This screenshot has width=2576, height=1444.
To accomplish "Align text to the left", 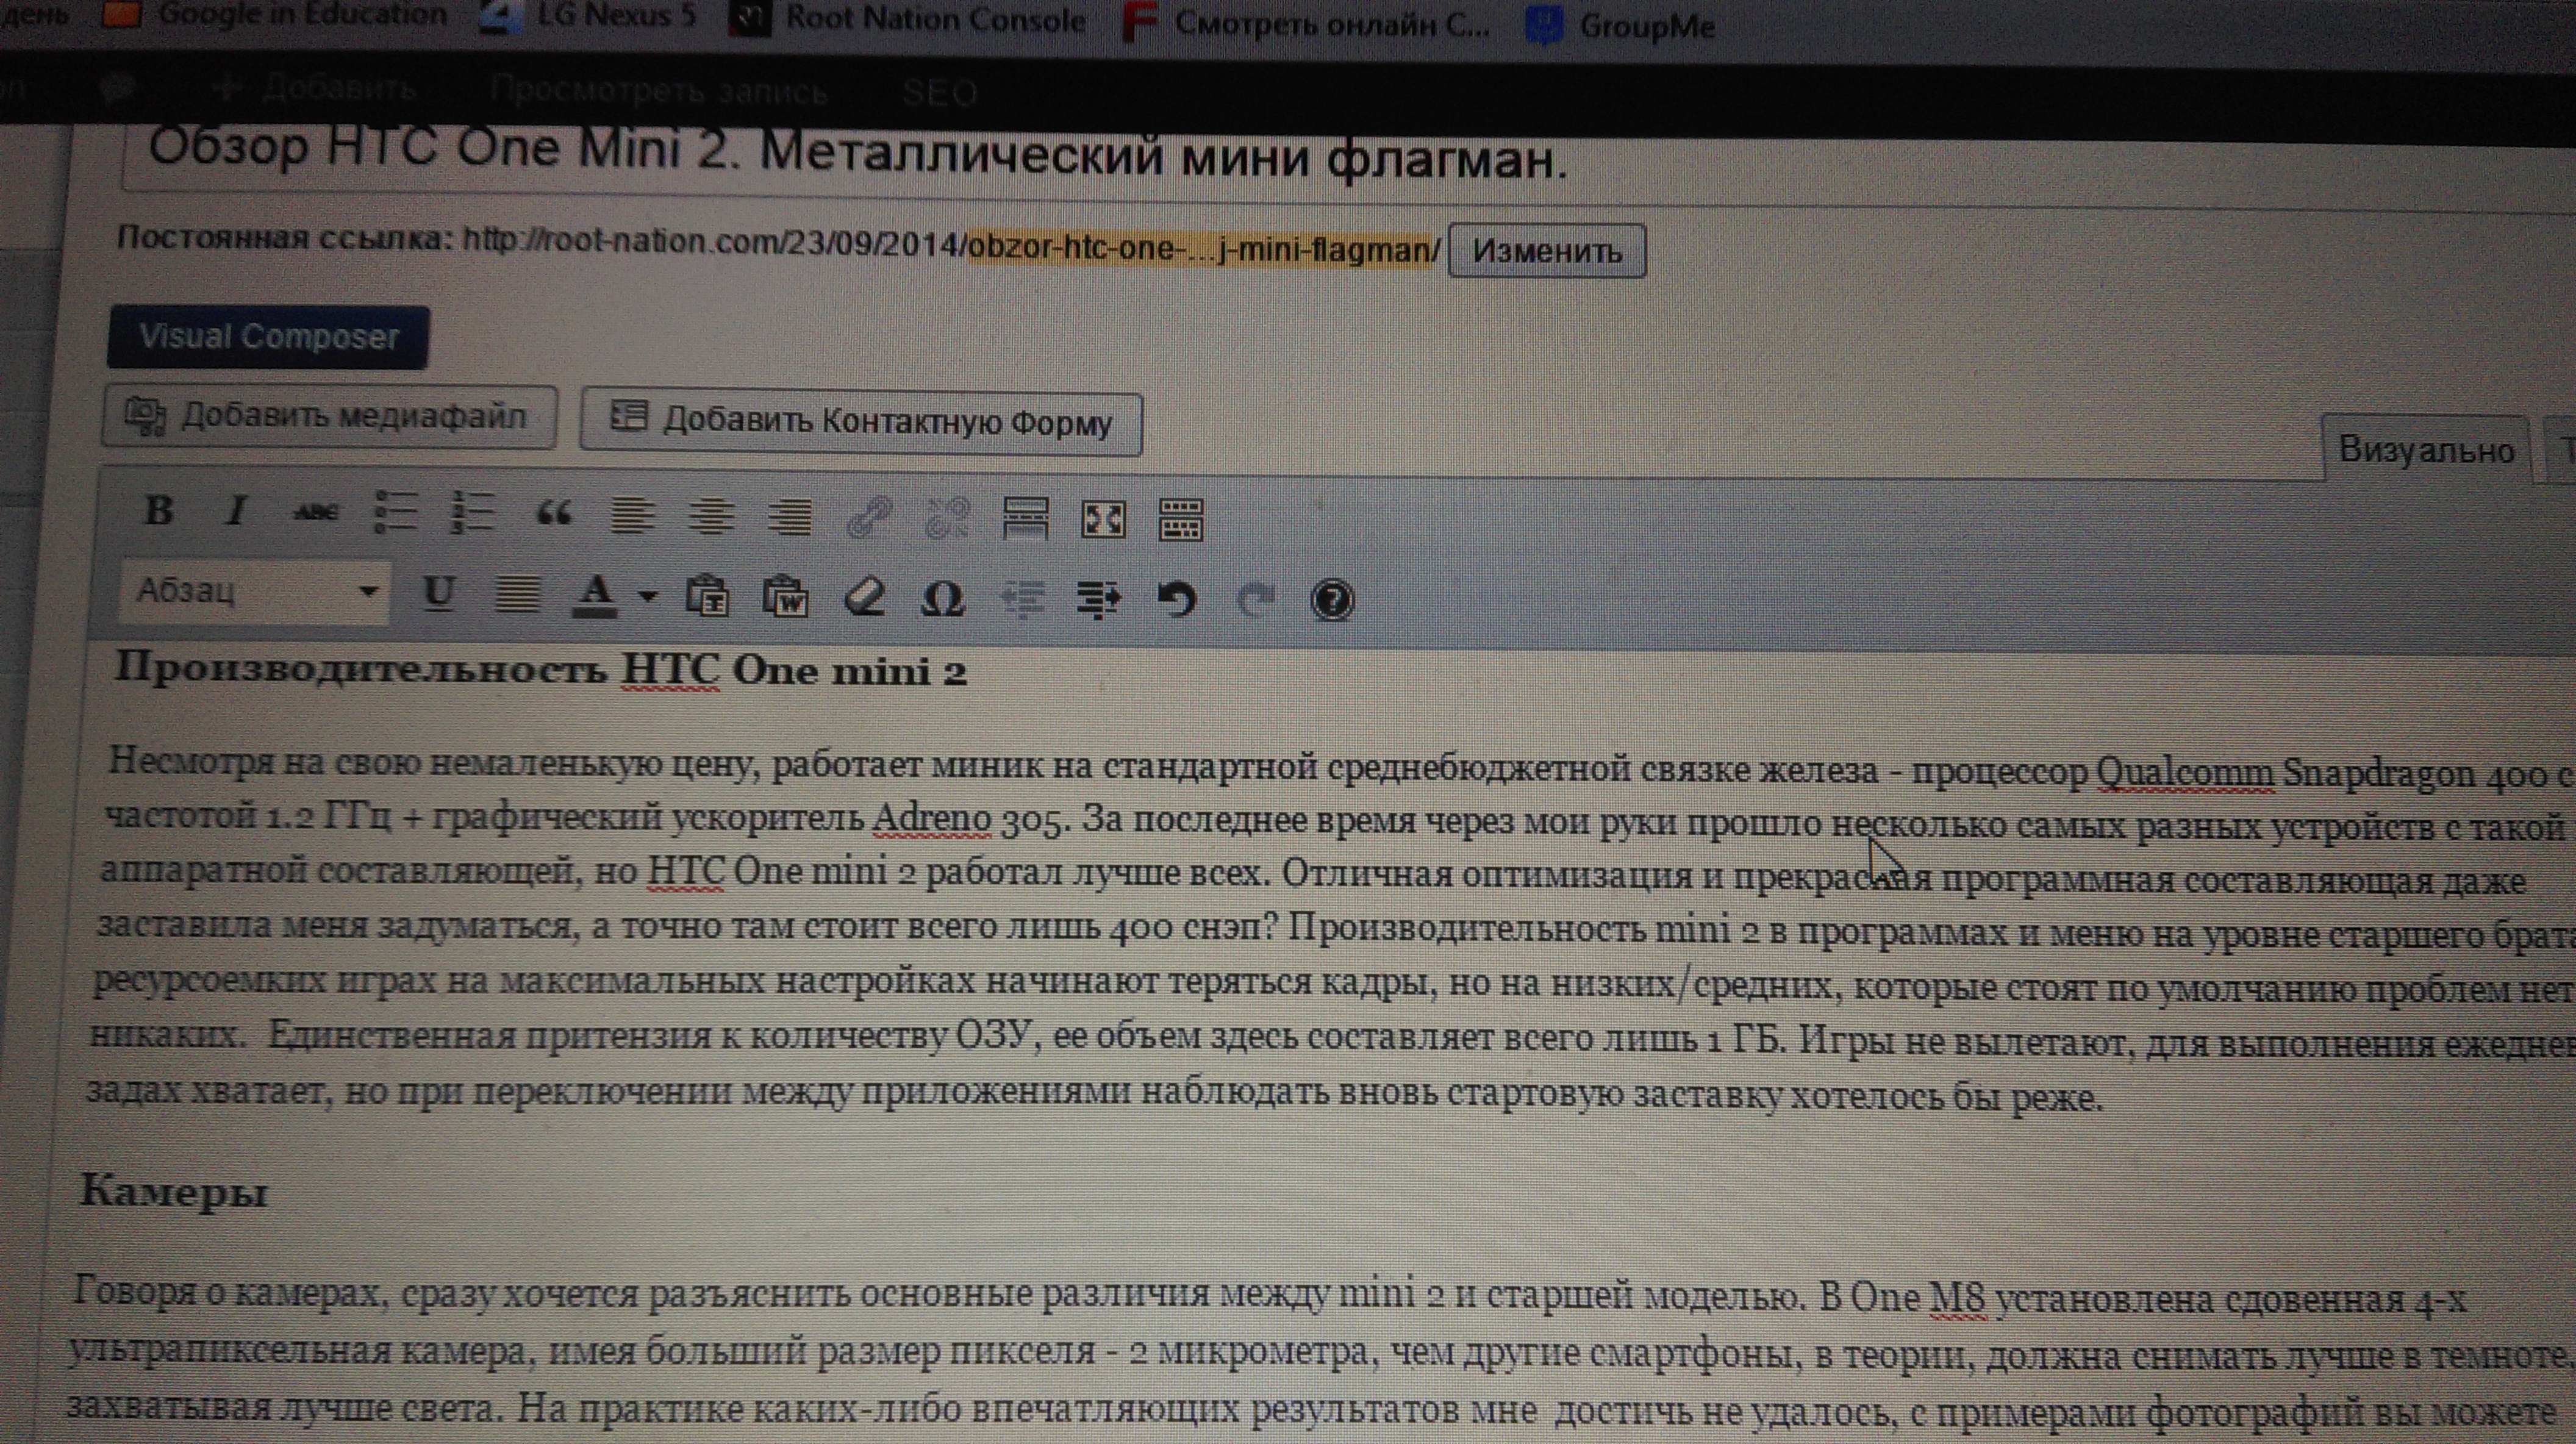I will tap(632, 516).
